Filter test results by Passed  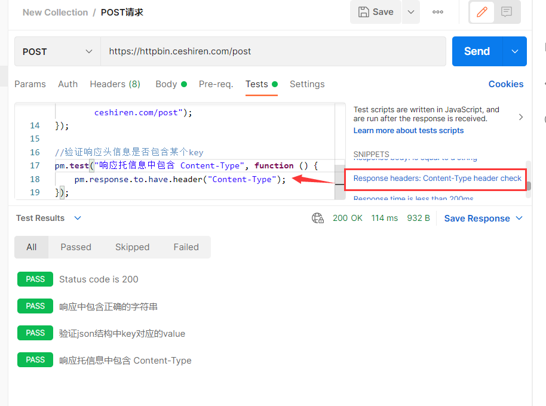76,247
